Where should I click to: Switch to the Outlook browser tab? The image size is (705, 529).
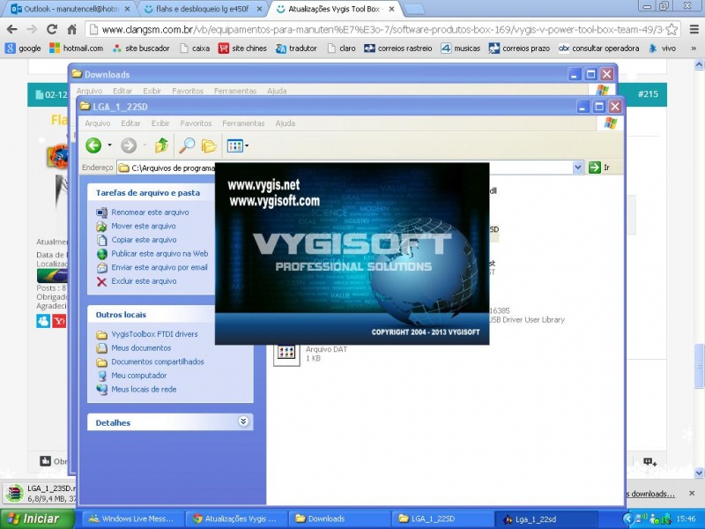click(68, 9)
